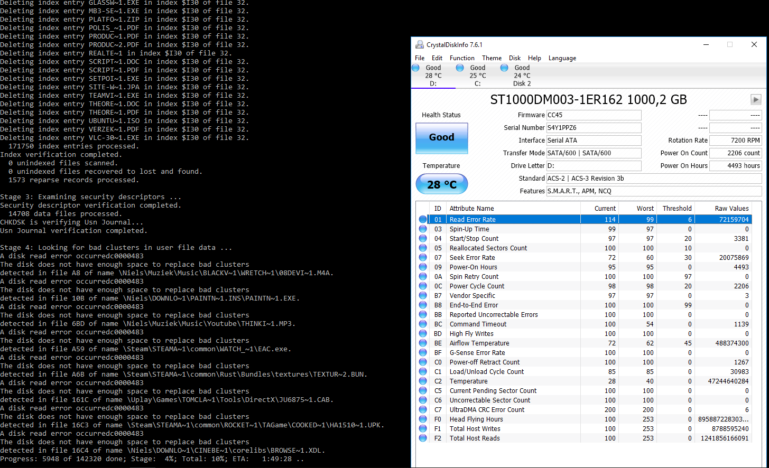Open the Disk menu

(515, 58)
